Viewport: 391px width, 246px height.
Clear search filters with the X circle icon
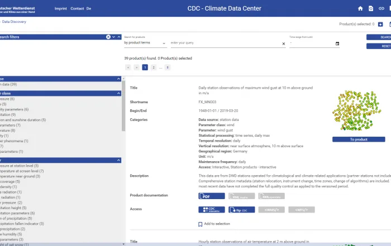click(x=108, y=37)
